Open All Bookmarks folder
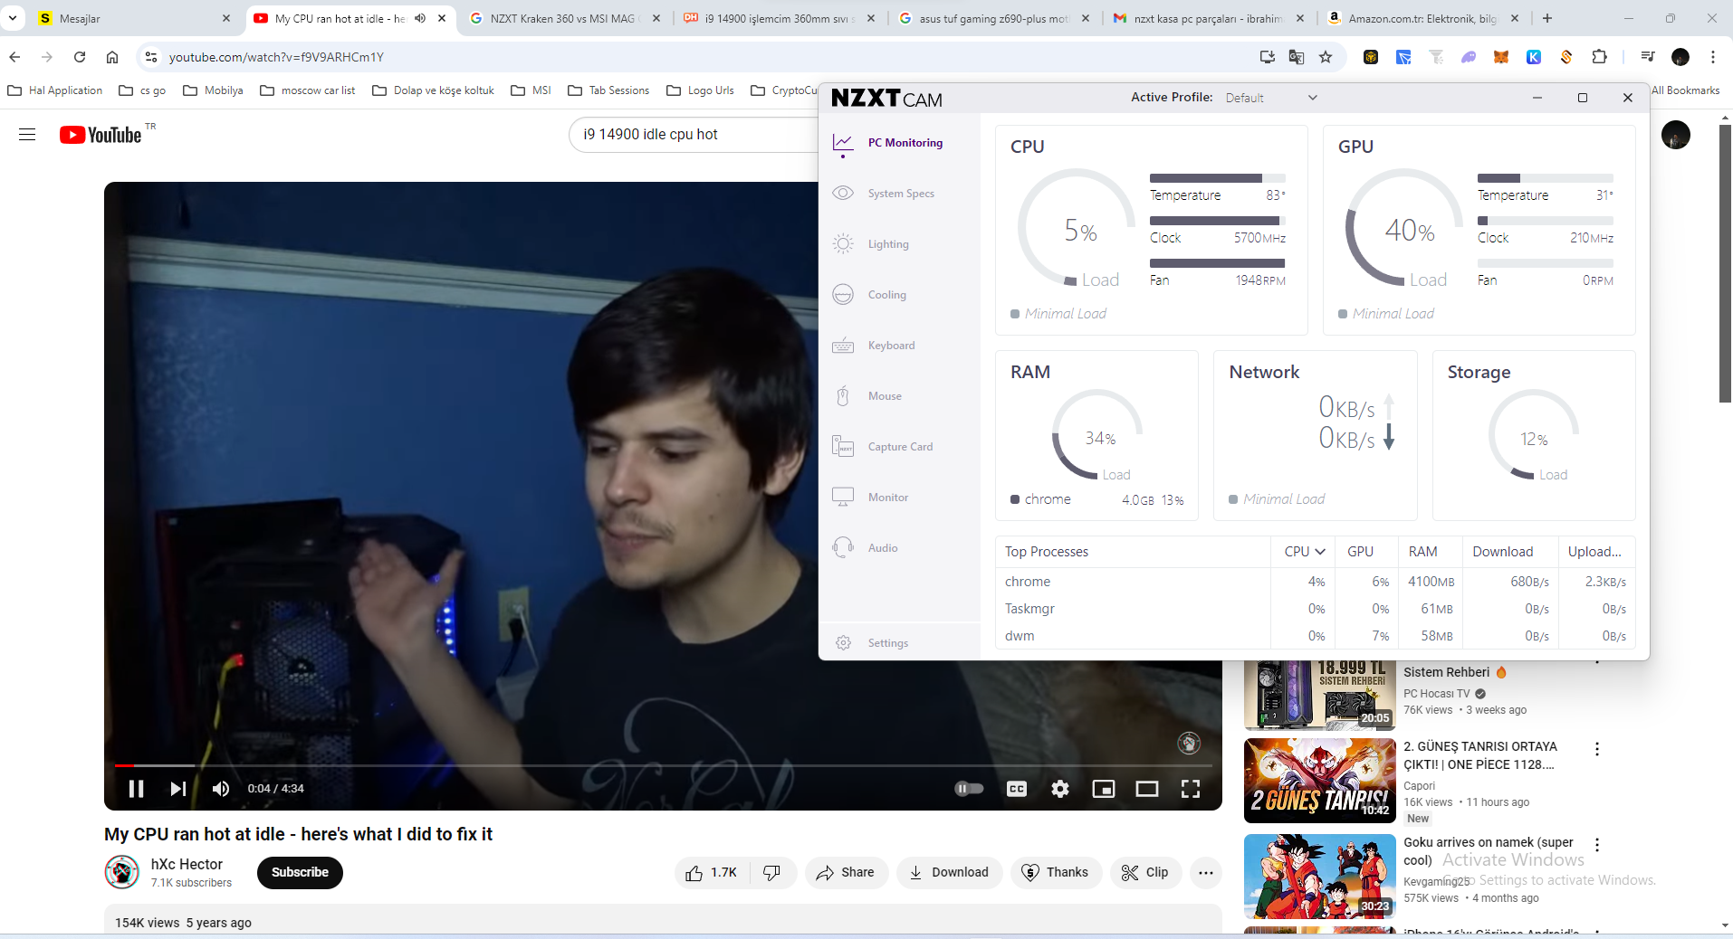Screen dimensions: 1733x939 pos(1685,90)
